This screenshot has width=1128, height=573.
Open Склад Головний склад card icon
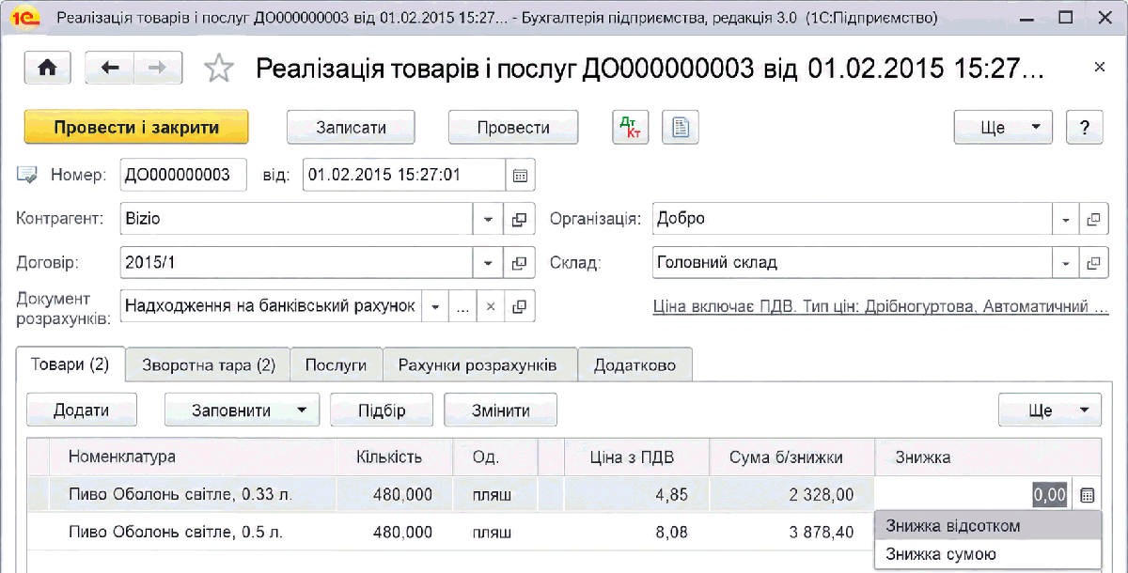coord(1093,263)
